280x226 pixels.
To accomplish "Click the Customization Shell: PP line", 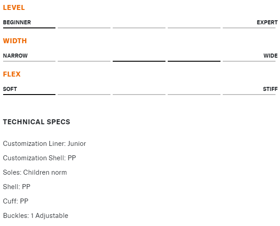I will 40,158.
